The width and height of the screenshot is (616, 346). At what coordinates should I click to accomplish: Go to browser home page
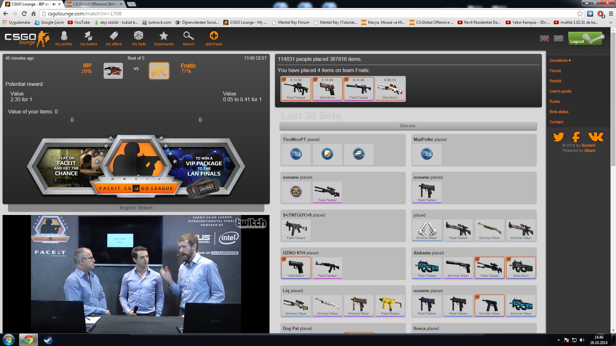pos(33,13)
